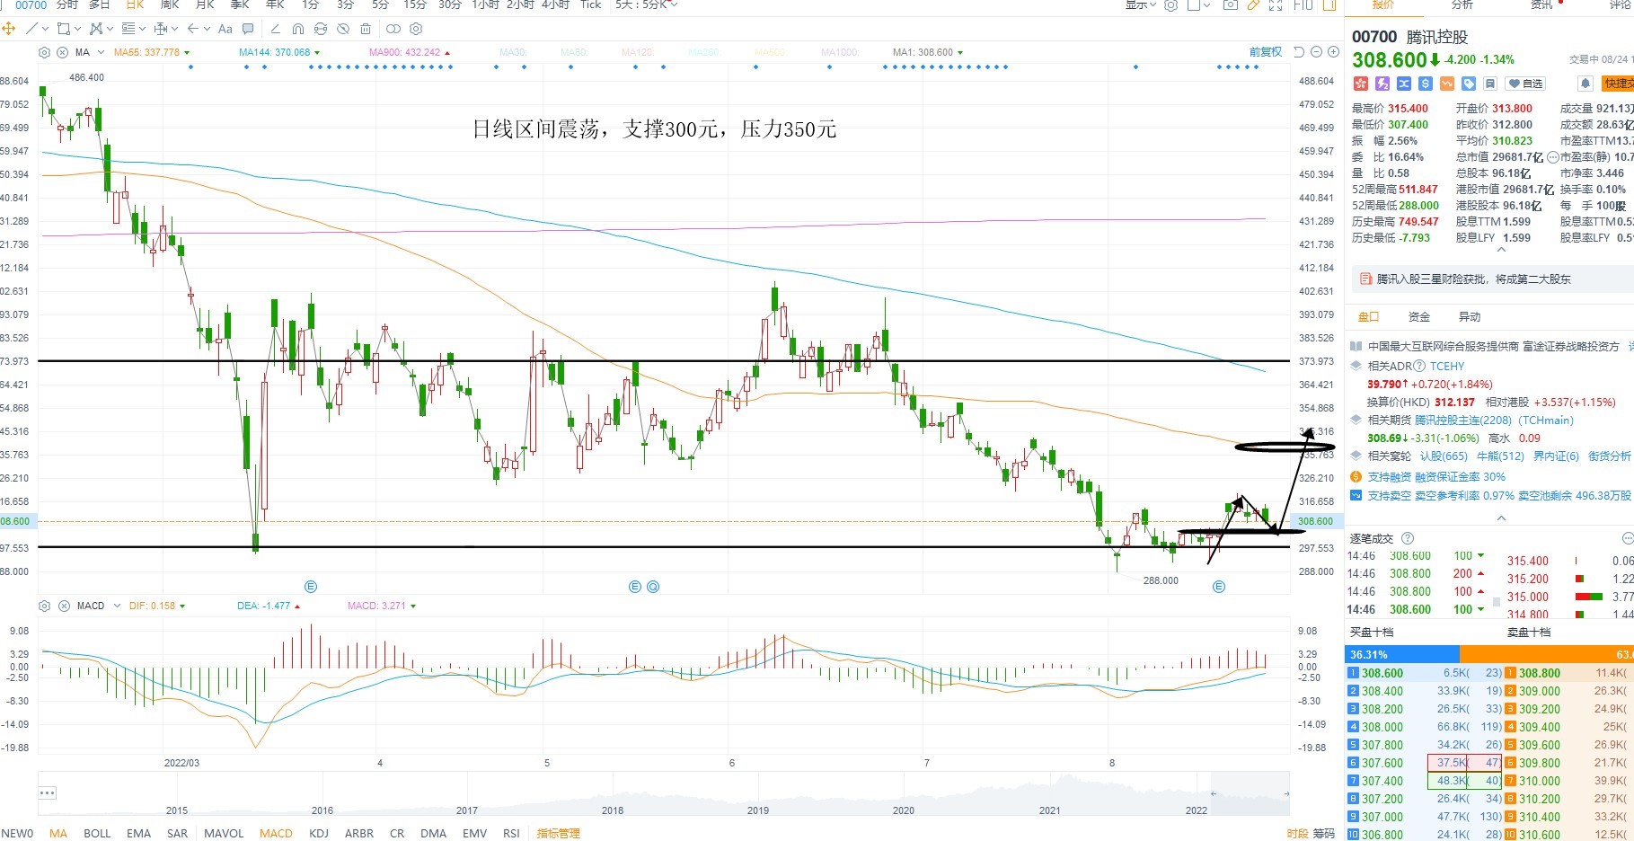Screen dimensions: 1634x841
Task: Enter fullscreen chart mode
Action: pyautogui.click(x=1276, y=4)
